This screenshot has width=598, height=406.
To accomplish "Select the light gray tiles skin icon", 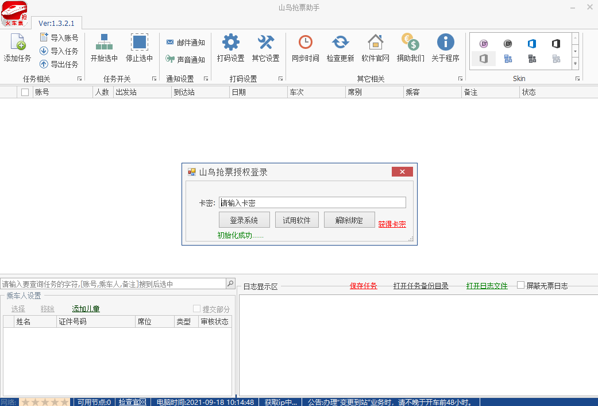I will (x=557, y=59).
